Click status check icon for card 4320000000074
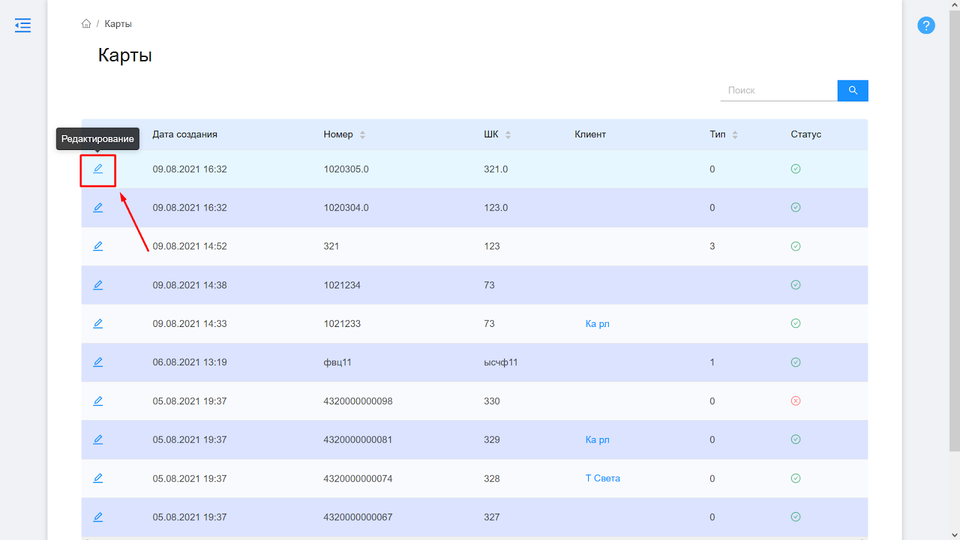The image size is (960, 540). click(x=796, y=478)
